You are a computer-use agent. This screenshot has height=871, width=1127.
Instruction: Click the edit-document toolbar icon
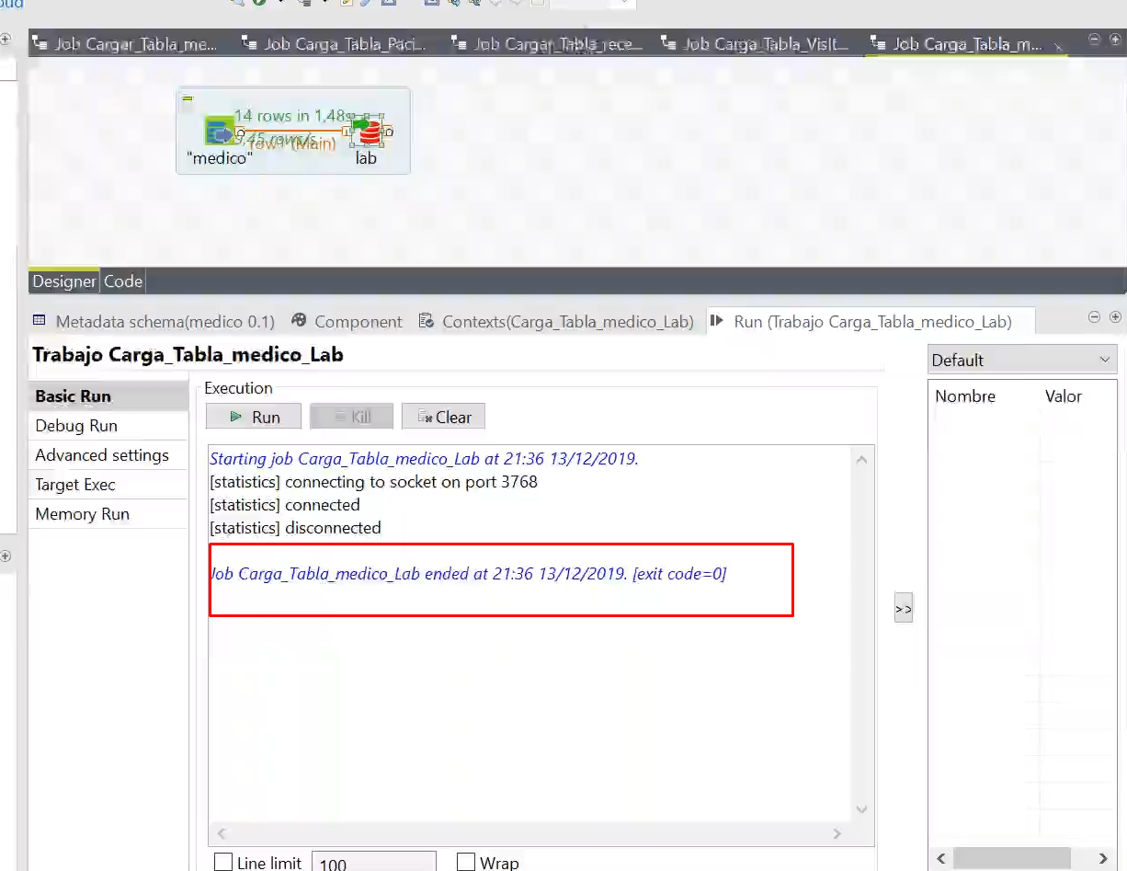[347, 5]
